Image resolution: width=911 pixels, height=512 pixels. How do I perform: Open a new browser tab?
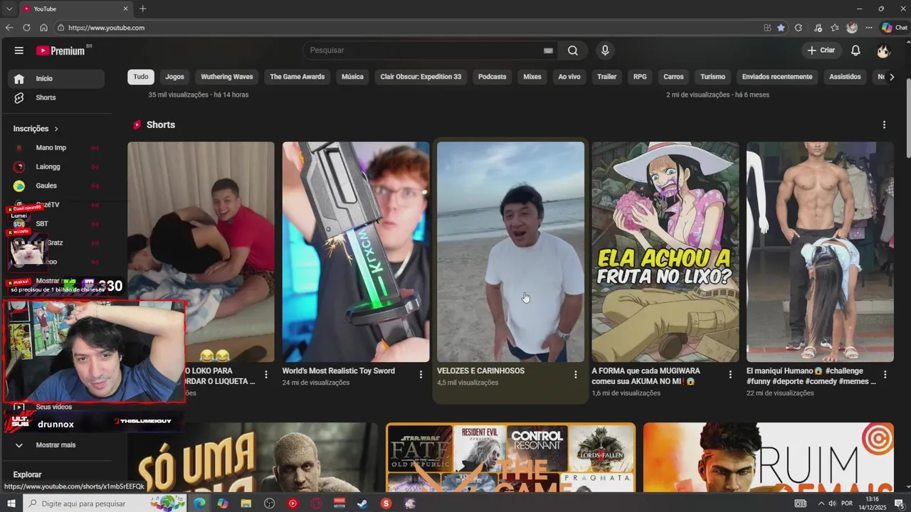pyautogui.click(x=142, y=9)
